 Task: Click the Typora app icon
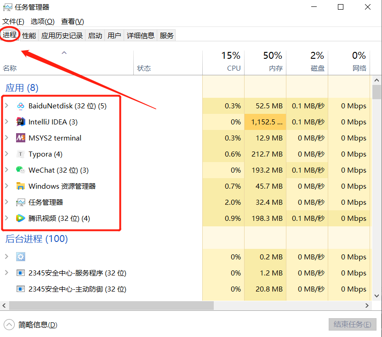point(21,154)
